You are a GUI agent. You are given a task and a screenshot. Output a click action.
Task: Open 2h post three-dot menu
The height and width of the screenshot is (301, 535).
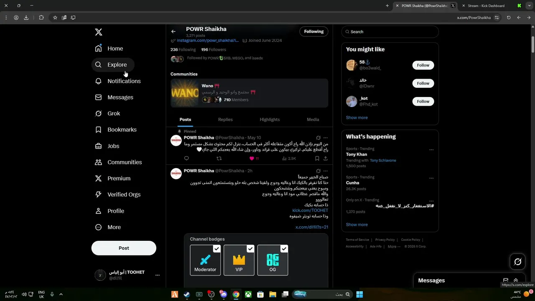(326, 171)
